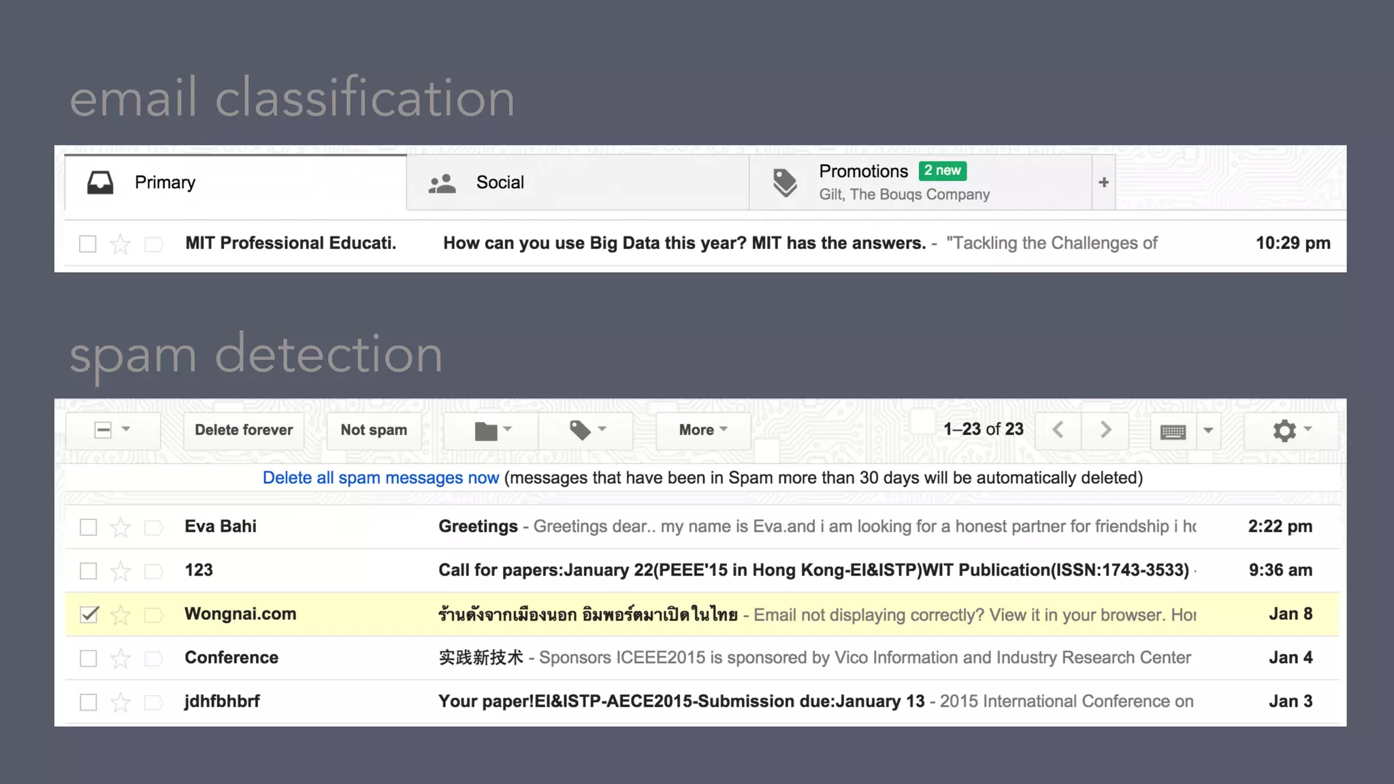
Task: Mark MIT Professional Educati. email as important
Action: (x=154, y=244)
